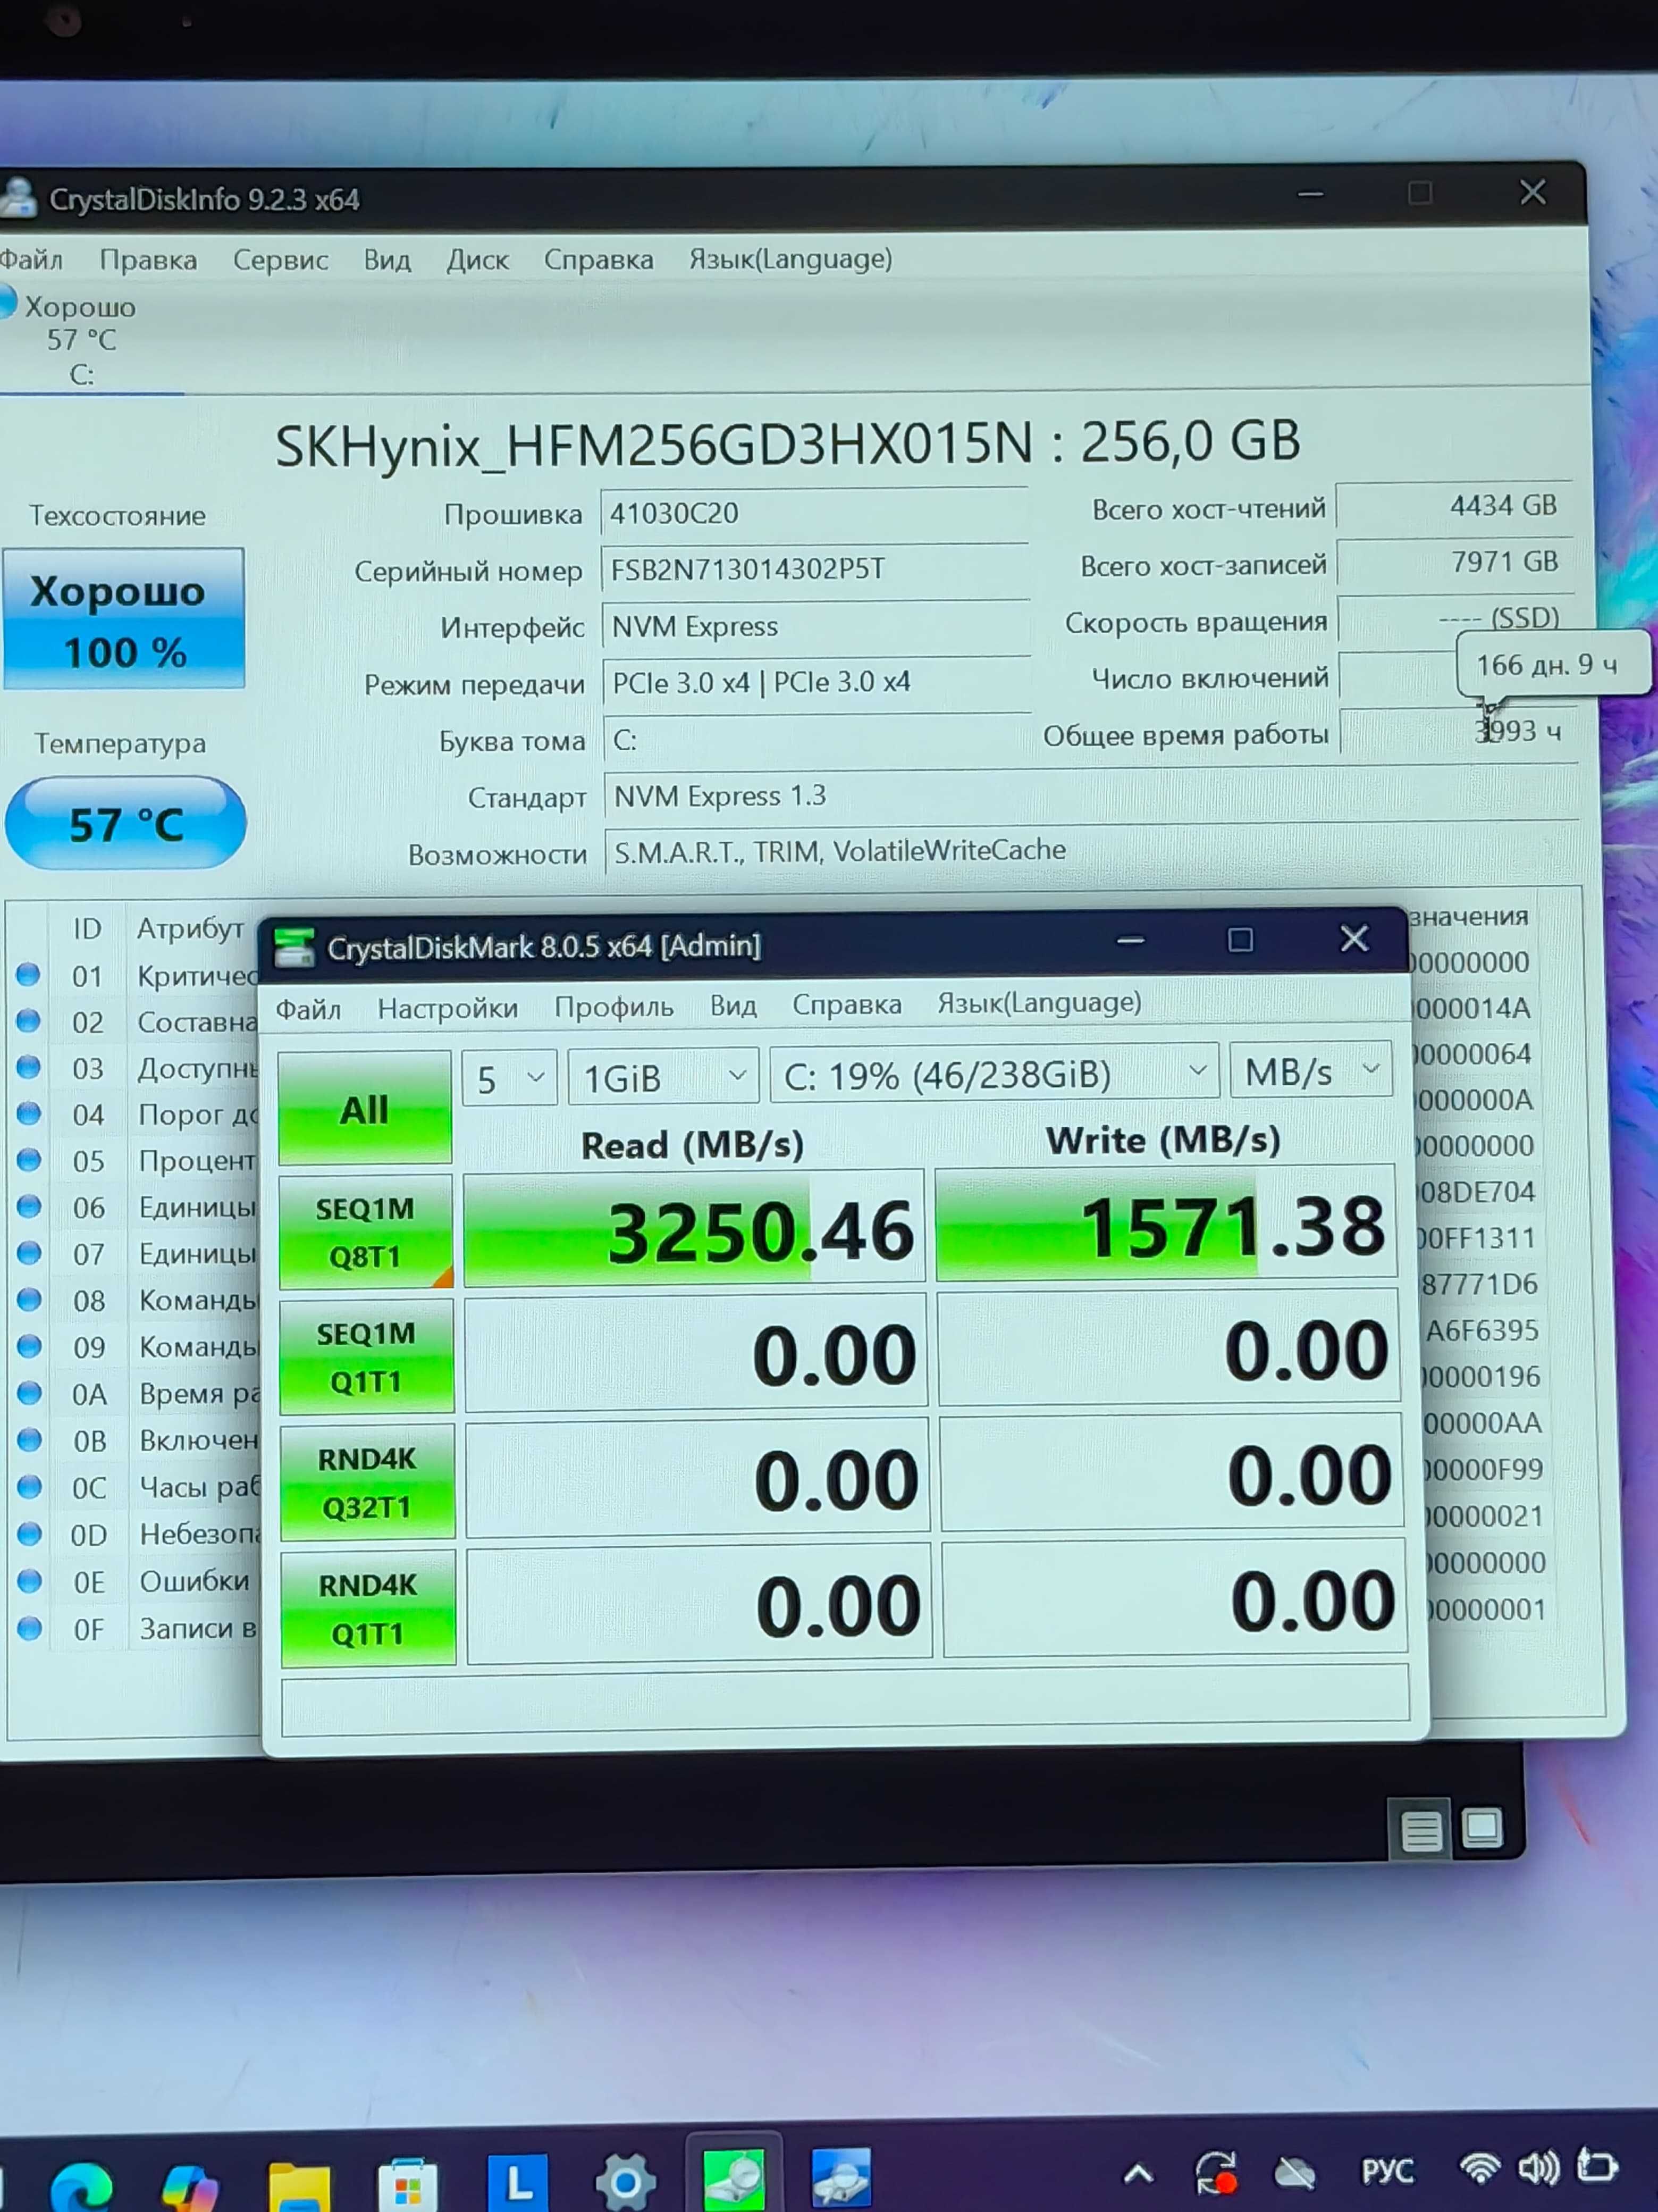
Task: Open CrystalDiskMark Профиль menu
Action: pyautogui.click(x=614, y=1007)
